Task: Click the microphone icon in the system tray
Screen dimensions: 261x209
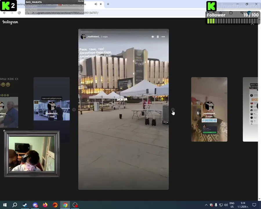Action: tap(216, 205)
